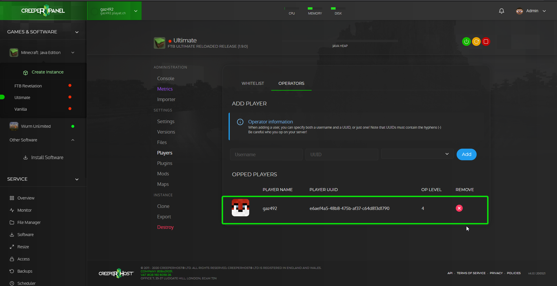Click the Username input field
Image resolution: width=557 pixels, height=286 pixels.
click(x=266, y=154)
